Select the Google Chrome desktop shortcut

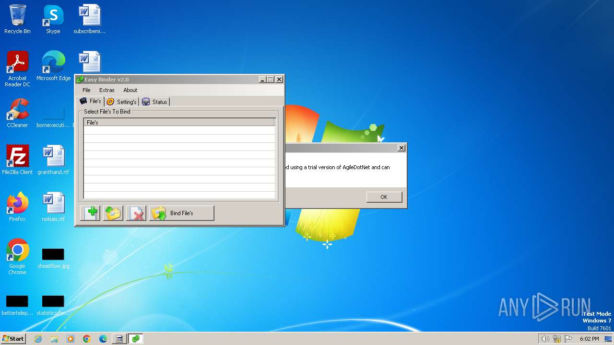click(x=17, y=257)
